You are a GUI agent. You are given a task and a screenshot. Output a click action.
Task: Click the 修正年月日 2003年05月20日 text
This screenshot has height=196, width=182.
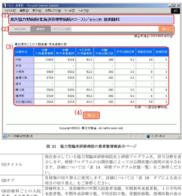[153, 36]
